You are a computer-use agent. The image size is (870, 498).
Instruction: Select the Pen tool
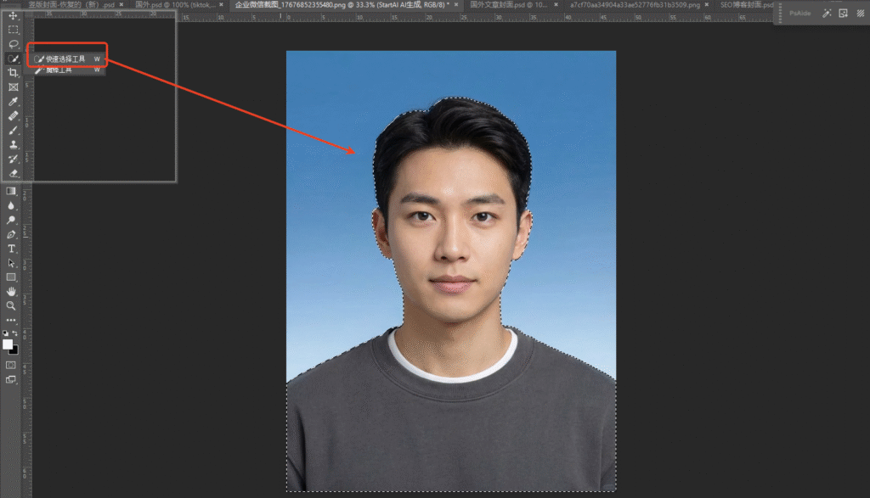12,234
